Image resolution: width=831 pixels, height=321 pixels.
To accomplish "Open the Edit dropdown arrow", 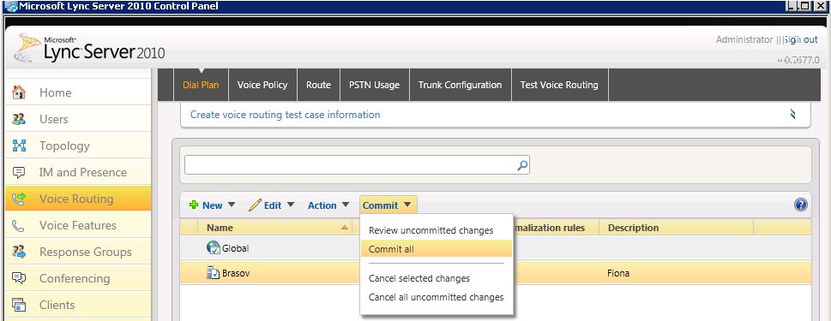I will pos(291,205).
